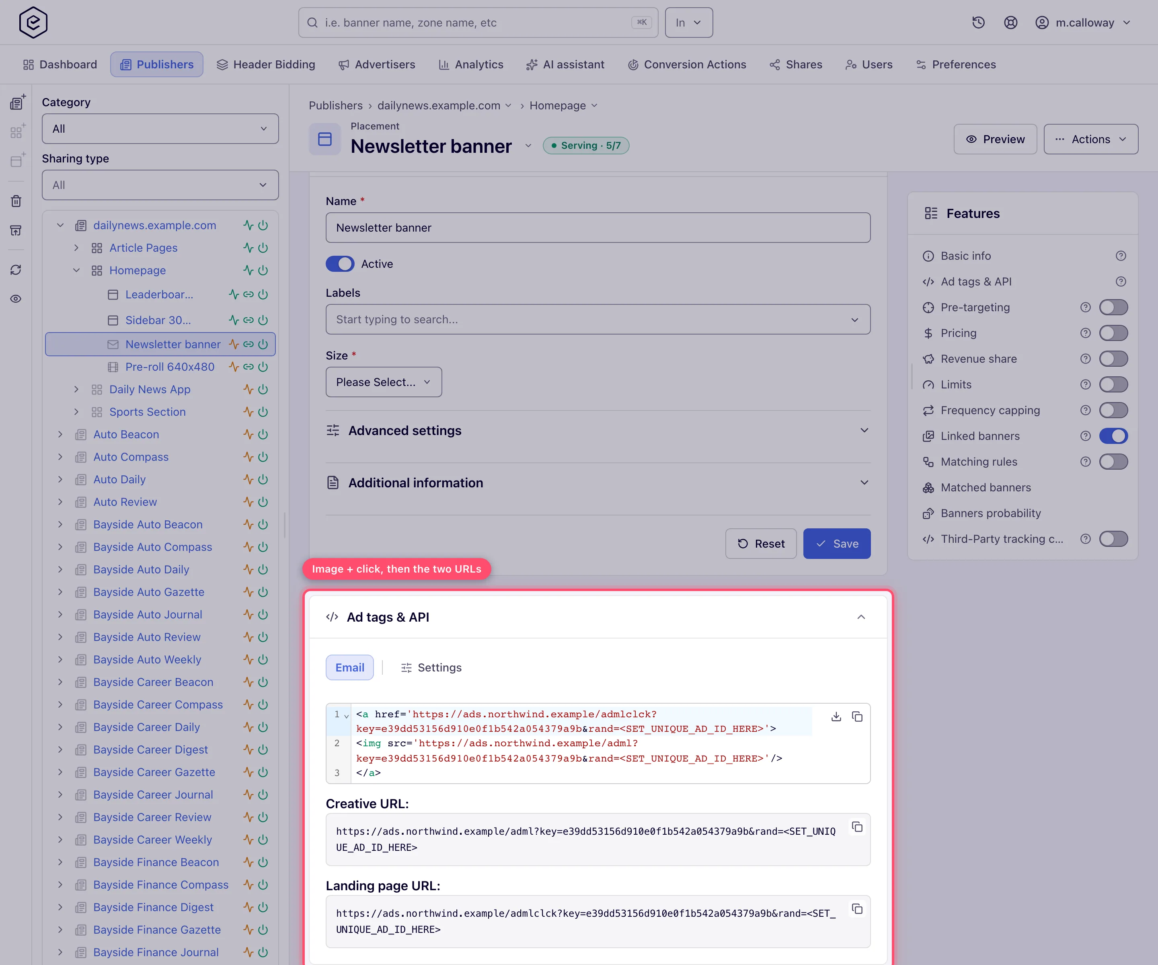Click link icon on Leaderboar... row
The height and width of the screenshot is (965, 1158).
click(249, 294)
